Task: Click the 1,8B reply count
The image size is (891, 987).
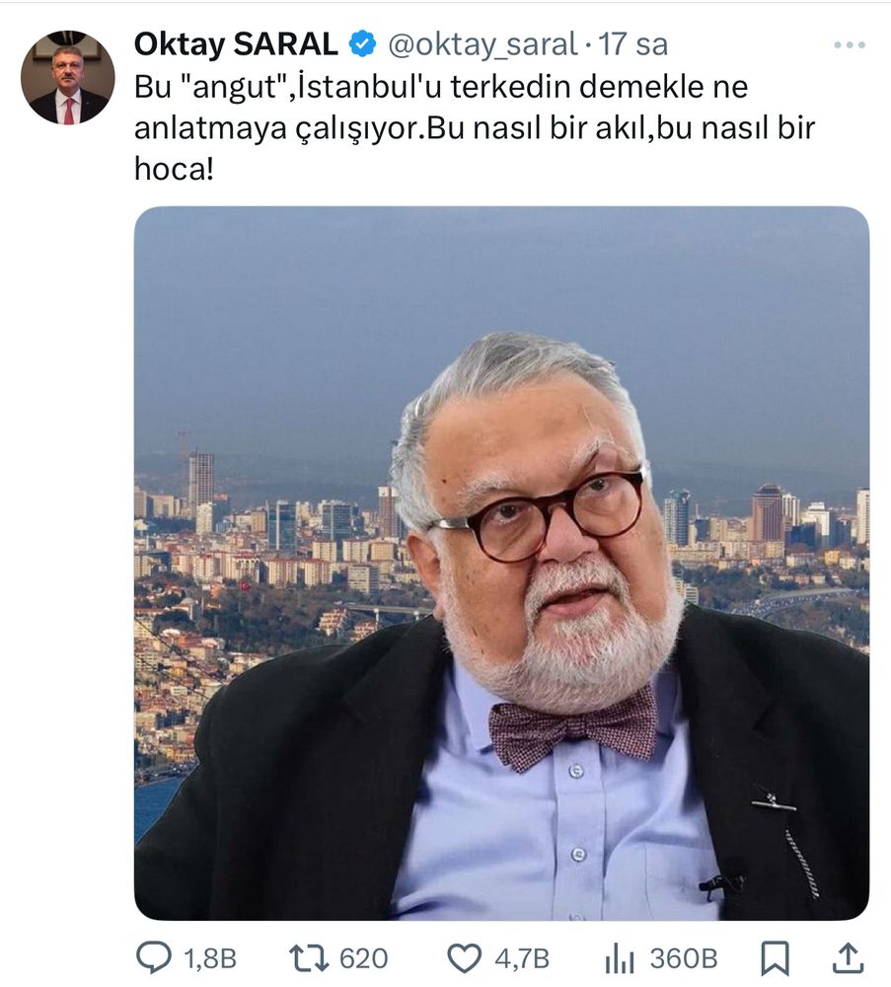Action: (x=209, y=959)
